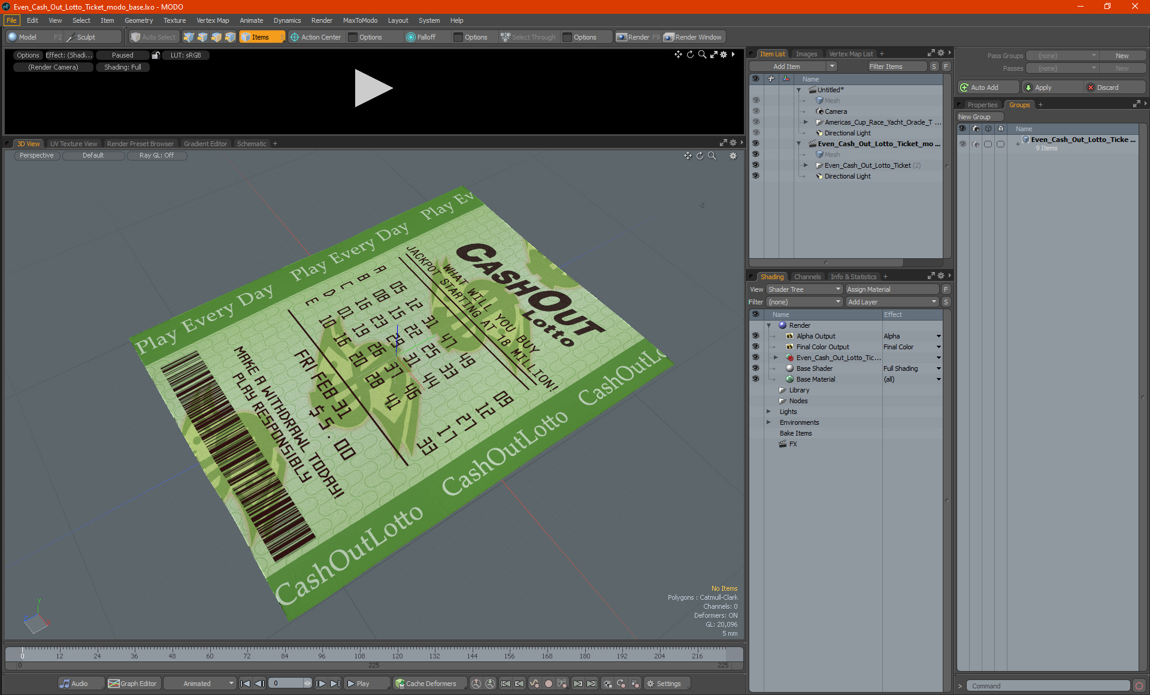Click the Audio button
The image size is (1150, 695).
[74, 684]
